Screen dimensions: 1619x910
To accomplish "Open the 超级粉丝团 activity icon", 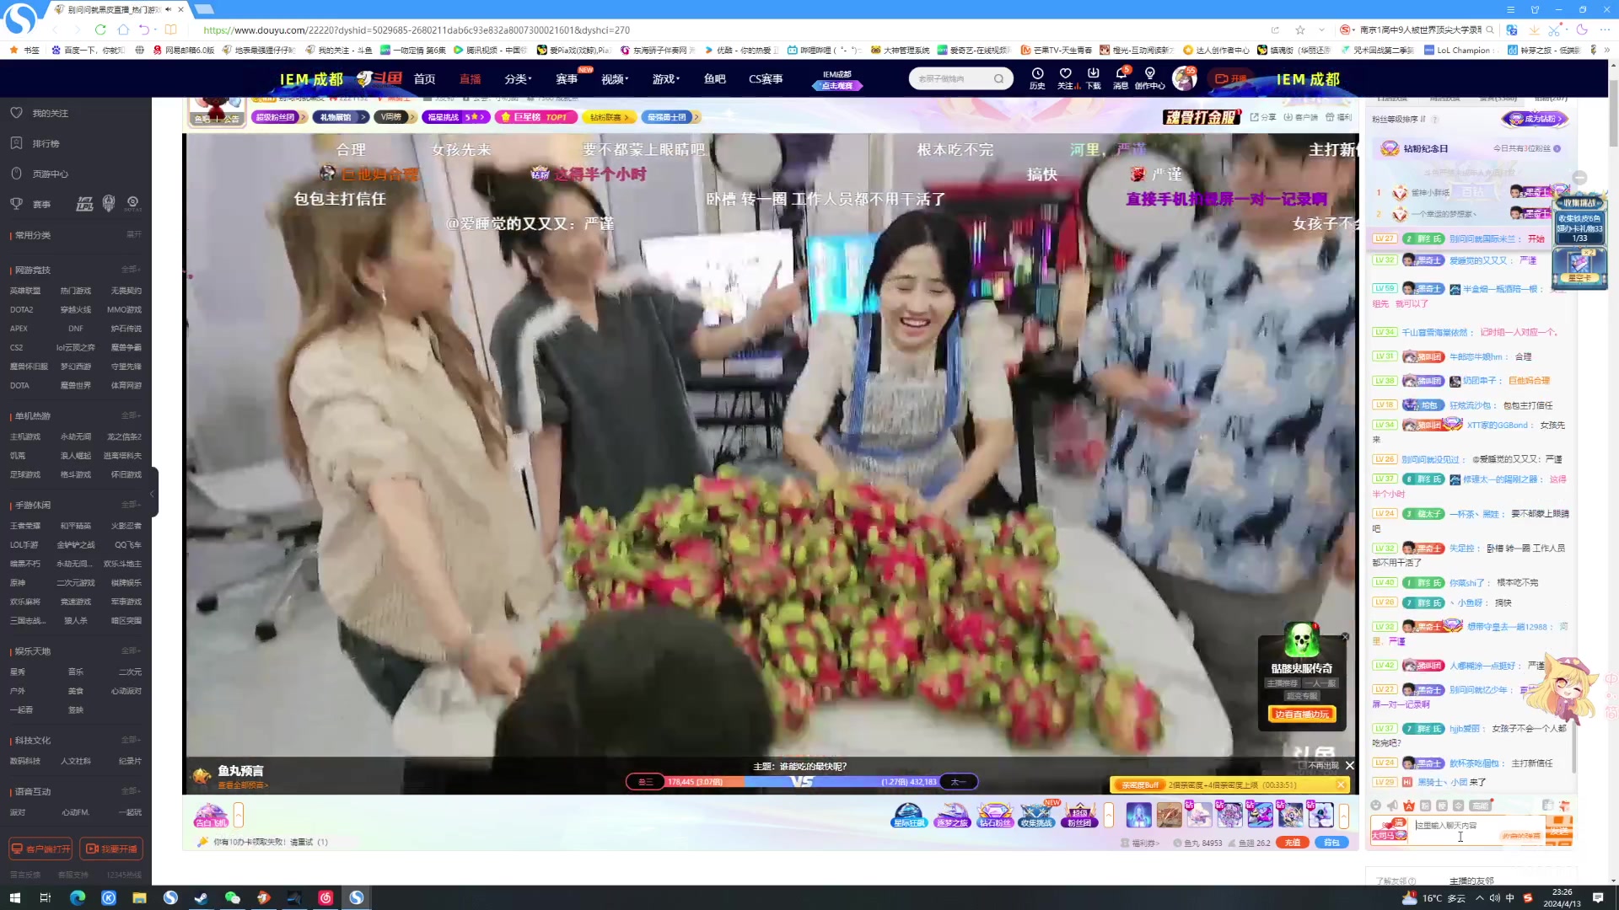I will click(x=1080, y=816).
